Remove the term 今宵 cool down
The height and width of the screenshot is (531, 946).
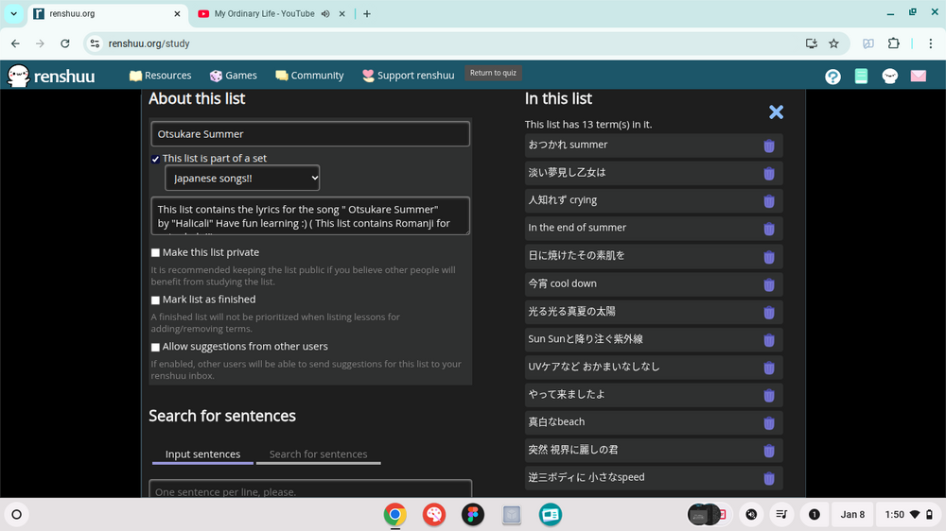(769, 284)
